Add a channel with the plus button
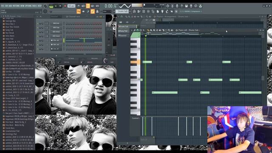Viewport: 272px width, 153px height. click(57, 56)
